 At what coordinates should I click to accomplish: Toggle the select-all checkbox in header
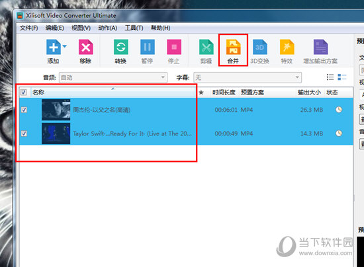coord(23,93)
